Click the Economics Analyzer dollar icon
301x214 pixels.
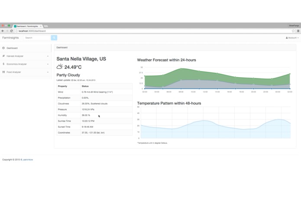click(3, 64)
